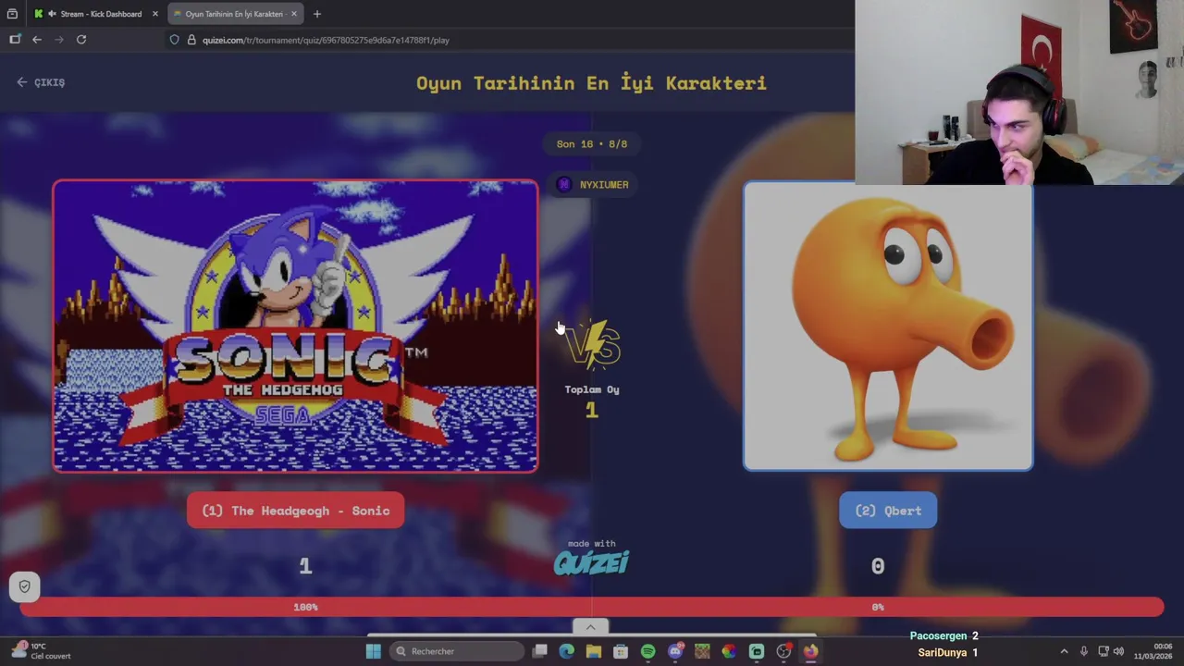Click the red 100% vote bar
Image resolution: width=1184 pixels, height=666 pixels.
(592, 607)
